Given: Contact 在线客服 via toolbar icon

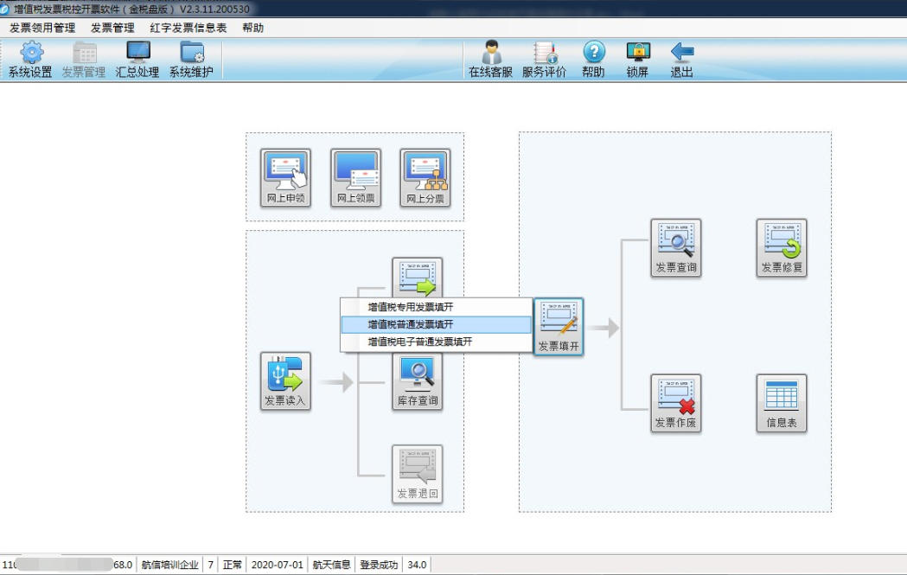Looking at the screenshot, I should 490,60.
